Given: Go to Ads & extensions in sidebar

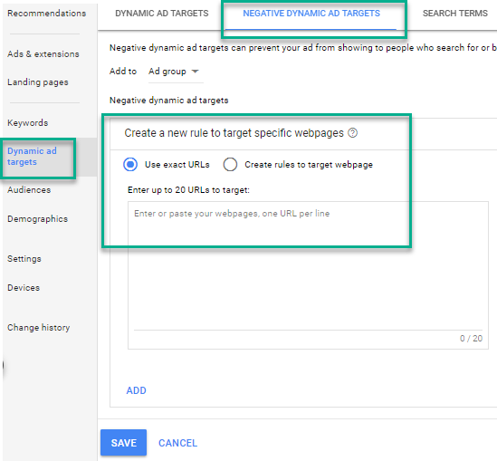Looking at the screenshot, I should pyautogui.click(x=43, y=54).
